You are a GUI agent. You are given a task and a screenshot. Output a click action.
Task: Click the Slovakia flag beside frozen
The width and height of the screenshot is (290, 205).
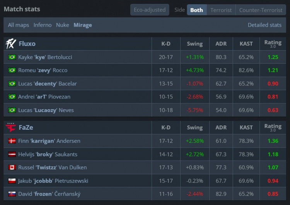point(12,194)
